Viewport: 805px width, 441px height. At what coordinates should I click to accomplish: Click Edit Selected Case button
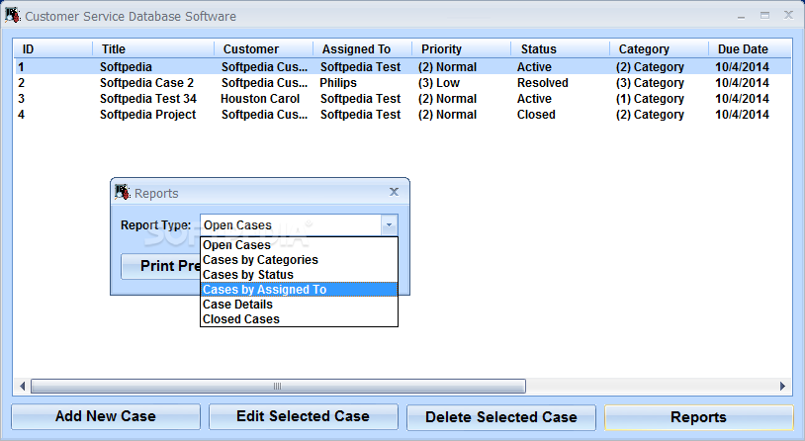303,416
